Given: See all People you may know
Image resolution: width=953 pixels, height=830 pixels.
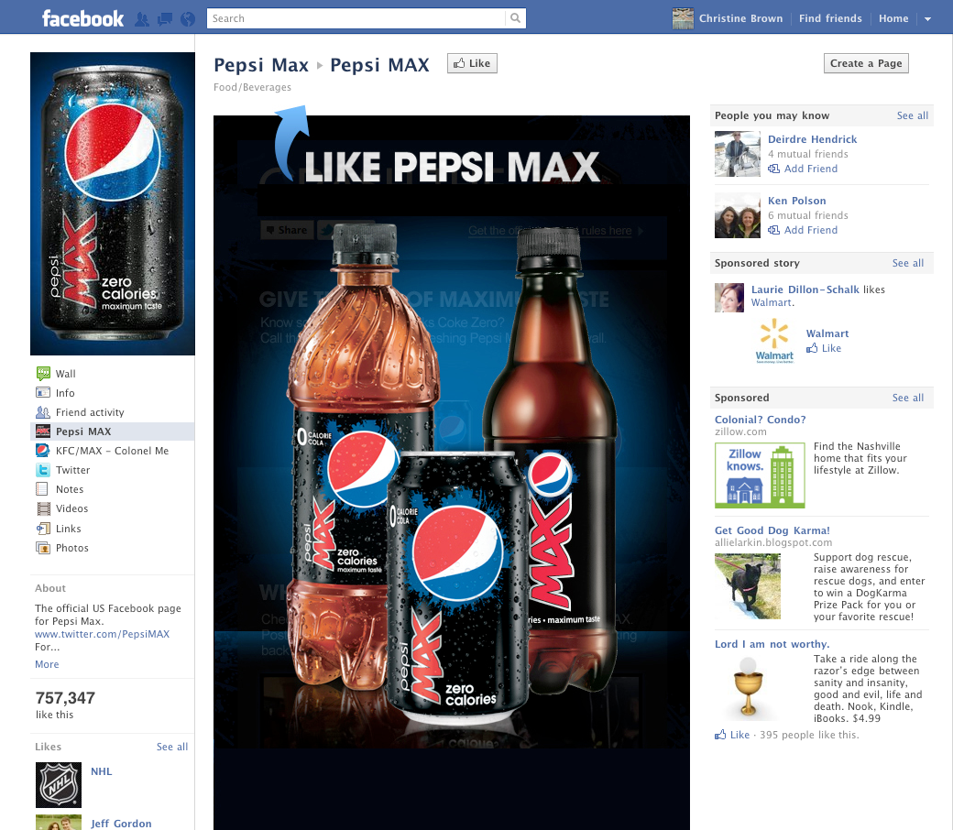Looking at the screenshot, I should pyautogui.click(x=913, y=115).
